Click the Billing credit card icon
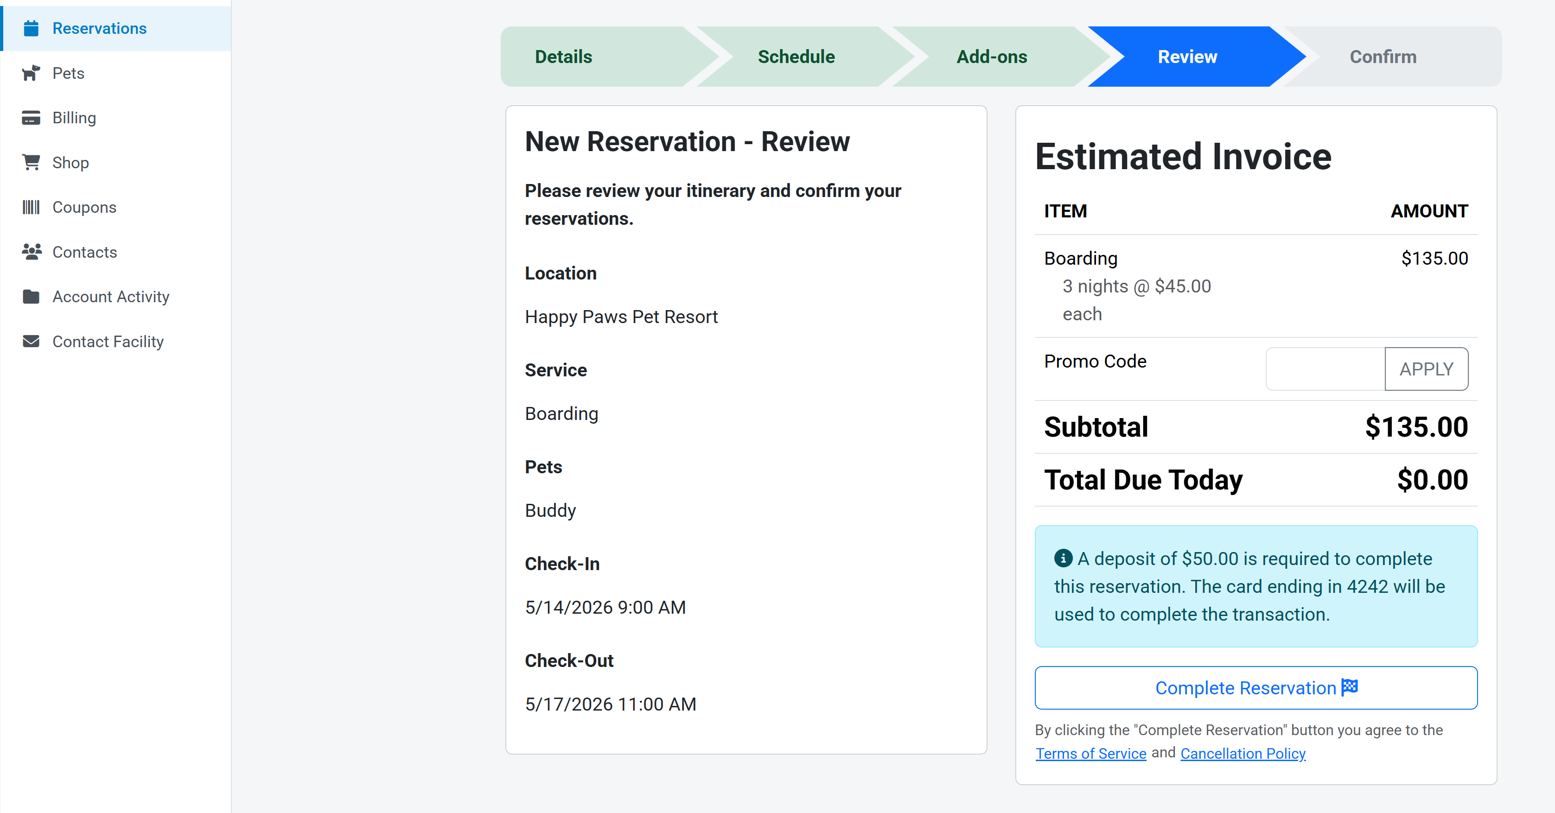 (x=32, y=118)
